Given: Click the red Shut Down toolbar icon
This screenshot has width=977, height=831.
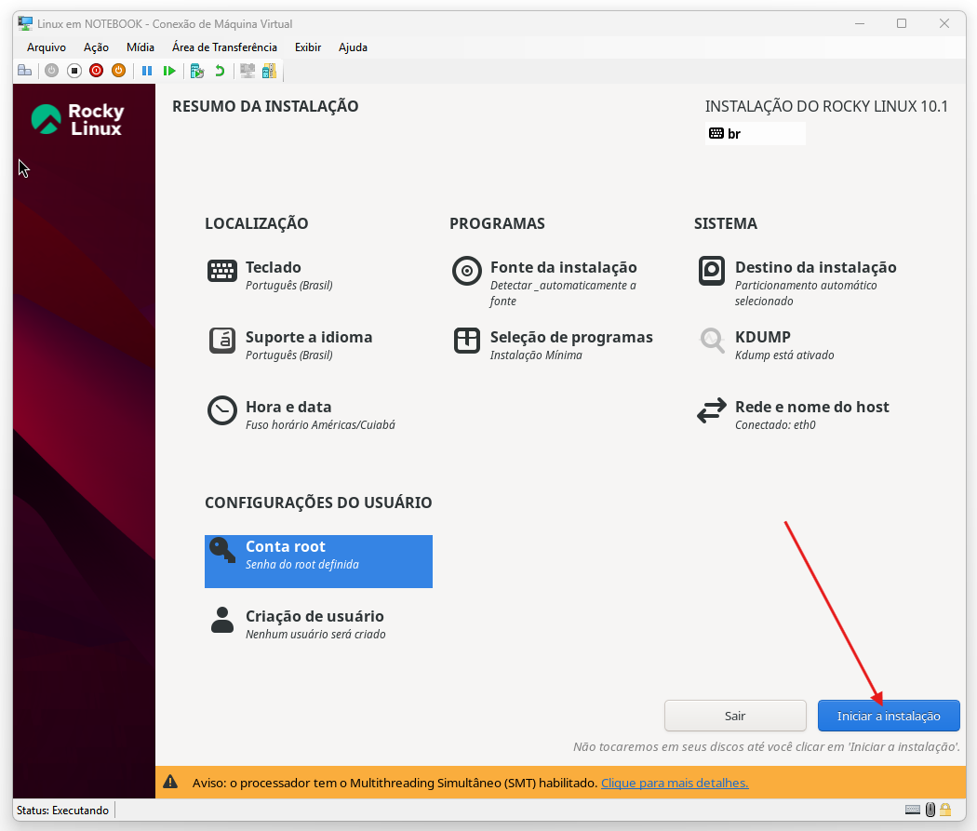Looking at the screenshot, I should pyautogui.click(x=96, y=71).
